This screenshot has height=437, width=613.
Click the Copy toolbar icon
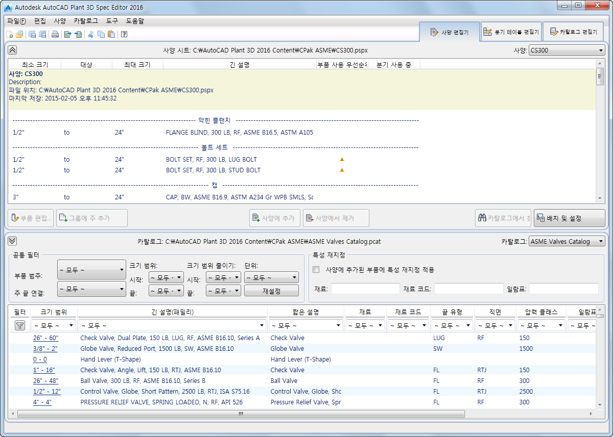tap(101, 35)
